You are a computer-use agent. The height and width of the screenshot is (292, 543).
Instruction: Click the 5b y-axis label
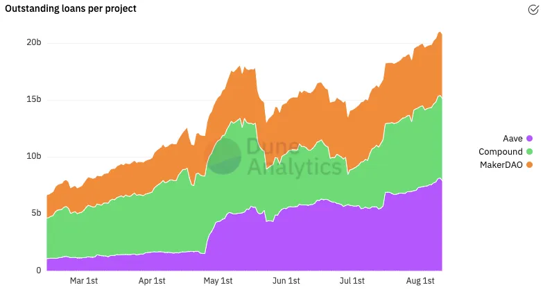[36, 213]
